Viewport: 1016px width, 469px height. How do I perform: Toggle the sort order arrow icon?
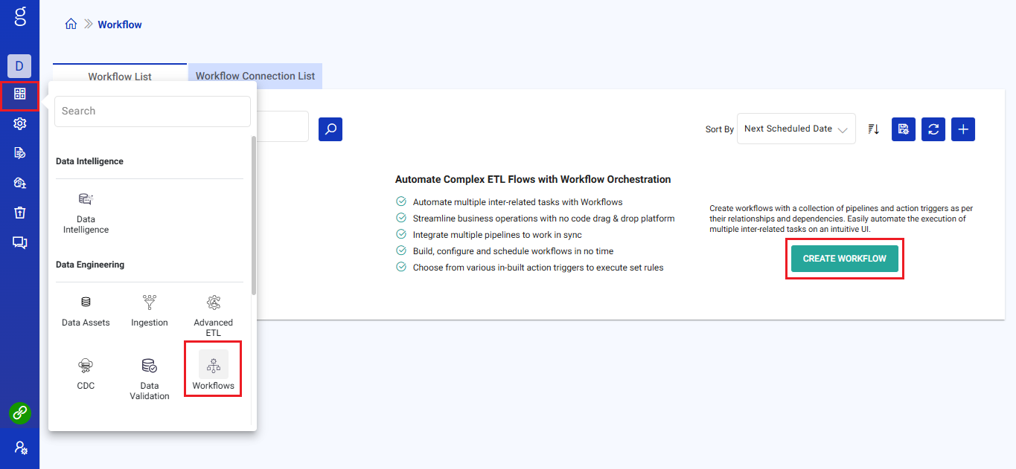(873, 129)
